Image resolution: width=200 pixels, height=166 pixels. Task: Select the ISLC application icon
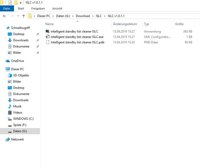point(48,31)
